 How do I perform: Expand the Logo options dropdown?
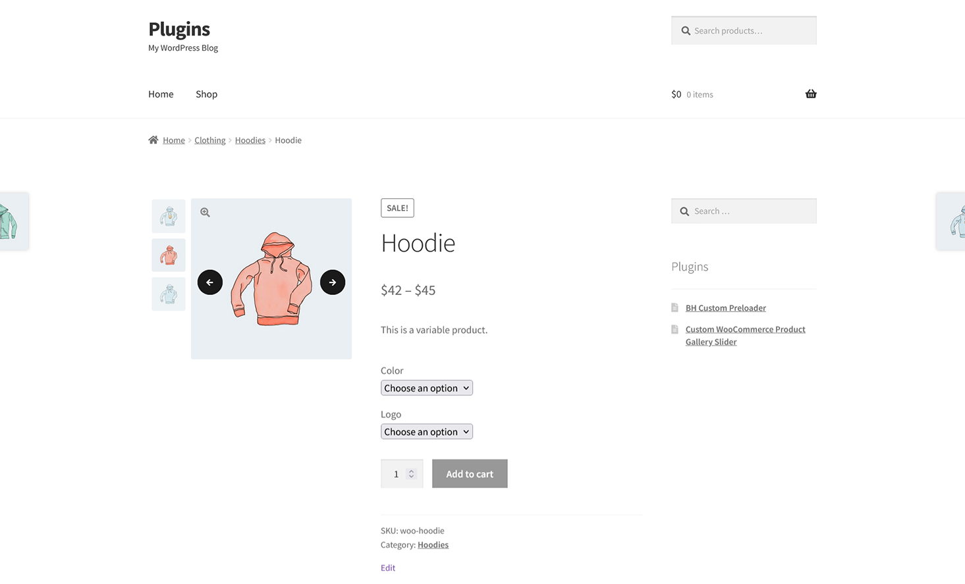426,432
